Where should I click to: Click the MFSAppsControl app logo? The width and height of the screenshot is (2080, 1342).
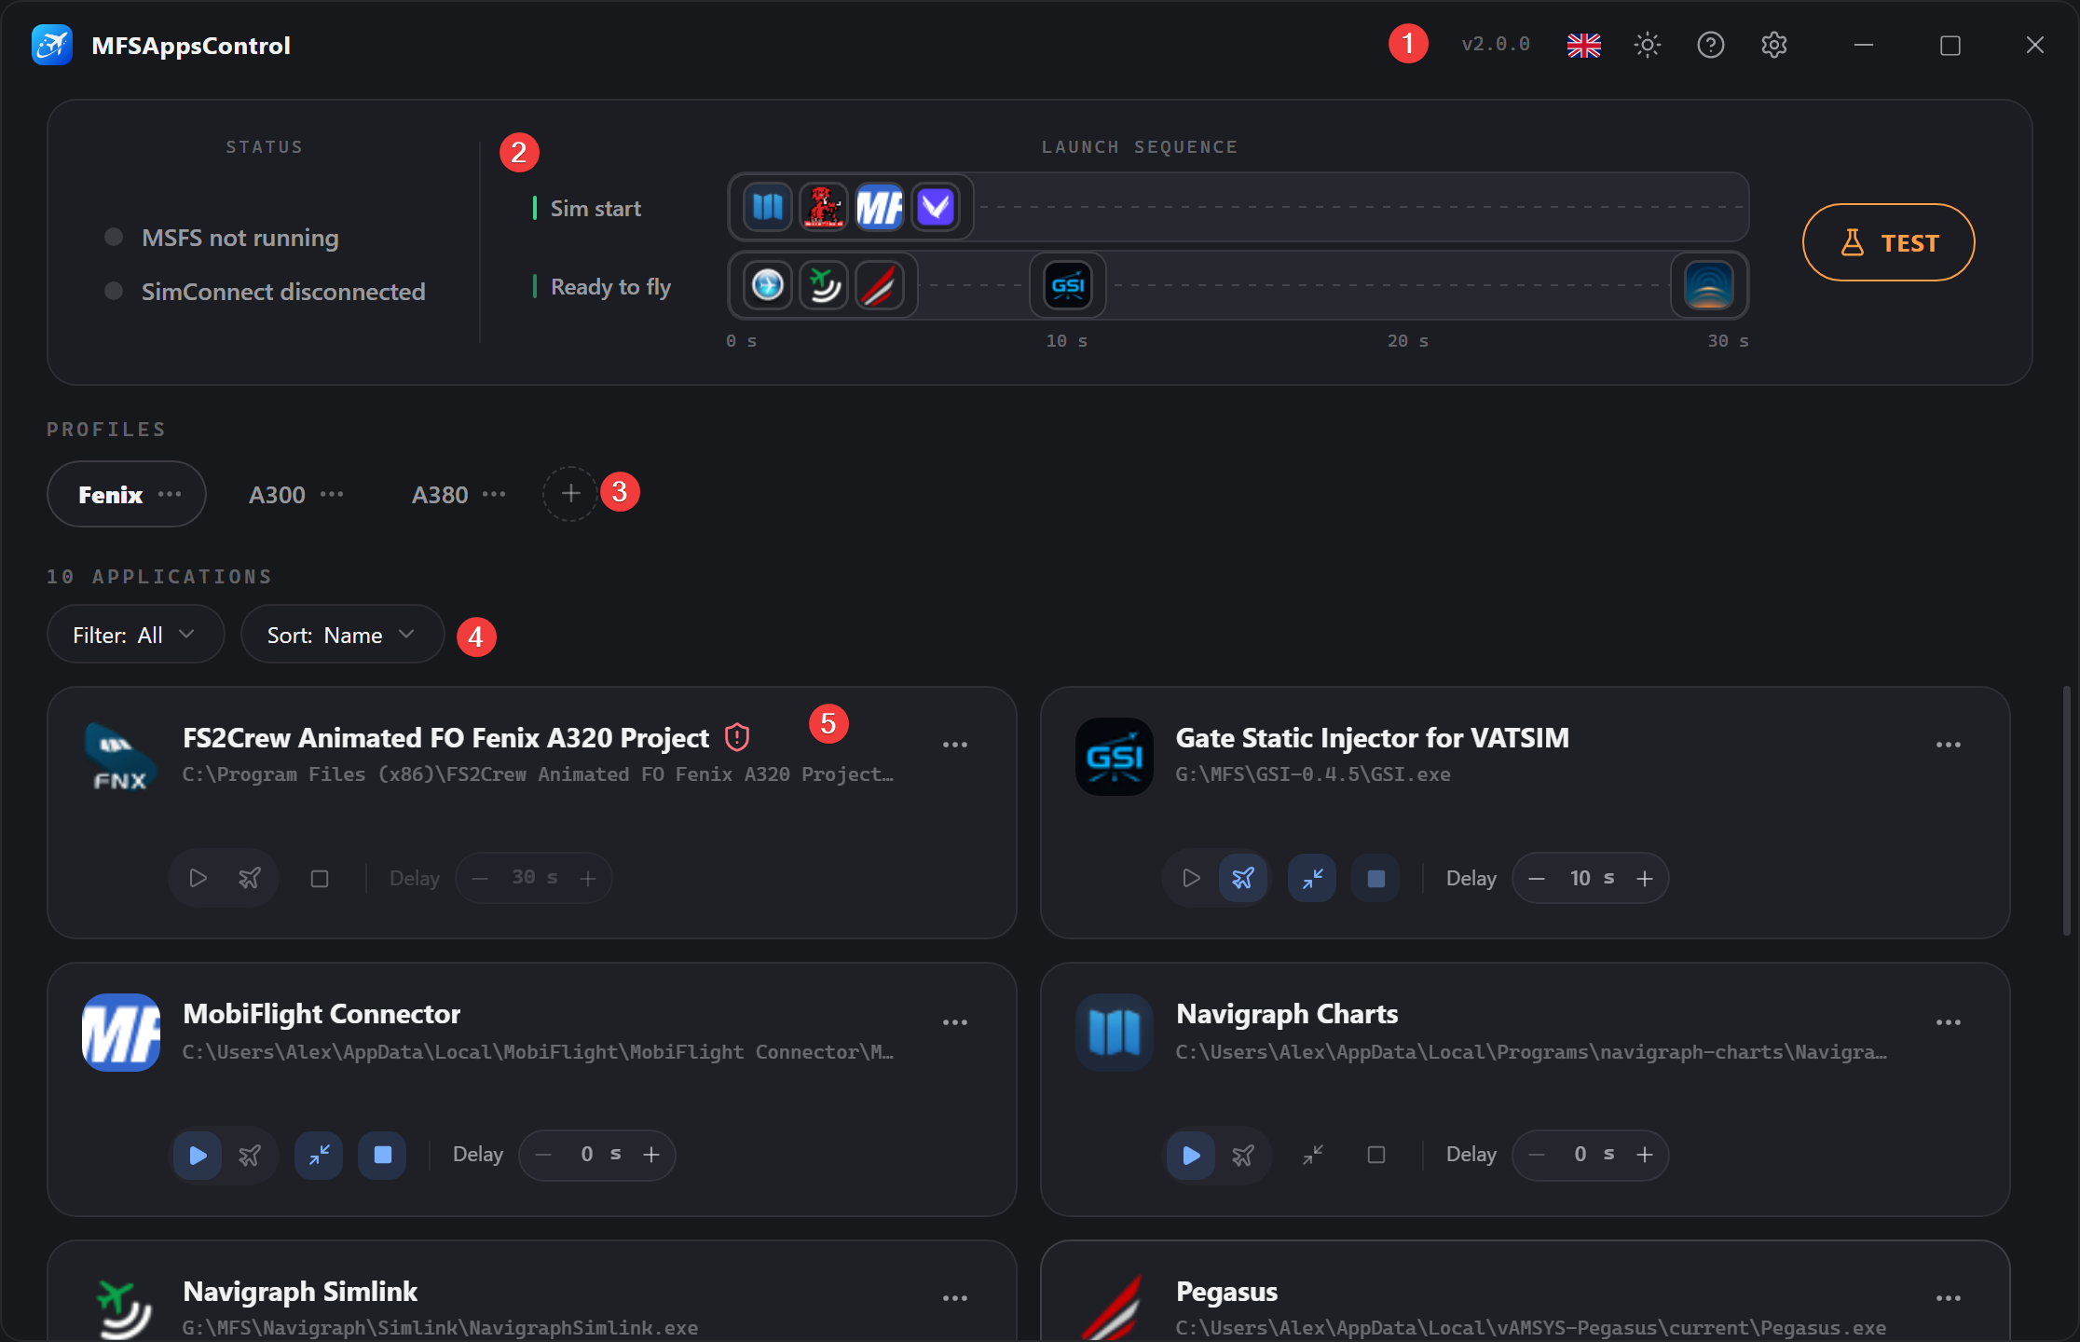(52, 45)
